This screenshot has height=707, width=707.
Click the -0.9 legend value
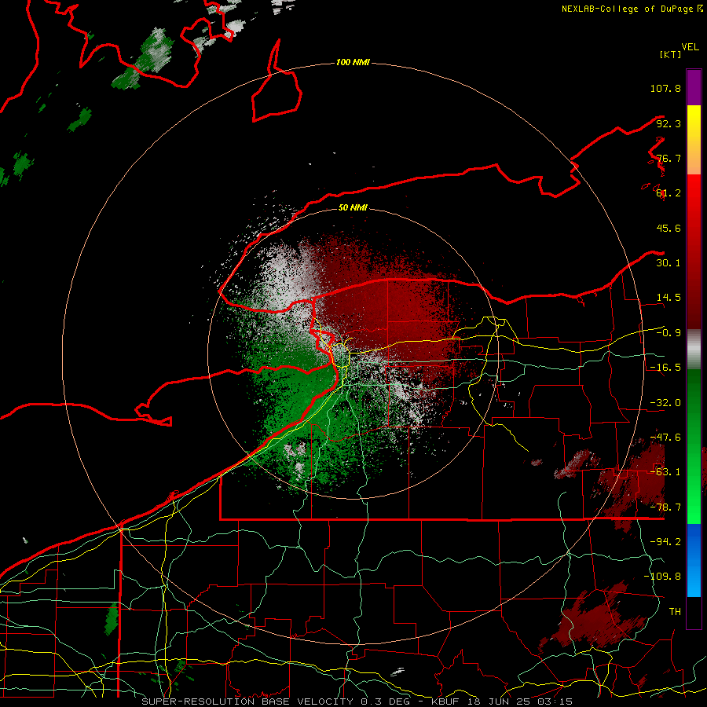[x=669, y=333]
